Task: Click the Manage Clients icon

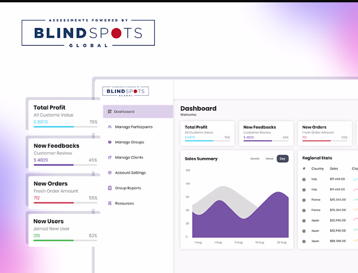Action: click(110, 157)
